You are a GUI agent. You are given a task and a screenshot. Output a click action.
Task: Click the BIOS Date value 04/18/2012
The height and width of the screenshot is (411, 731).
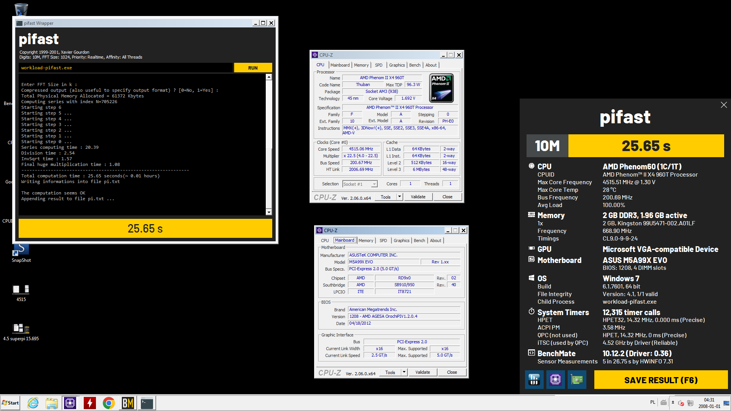point(404,323)
